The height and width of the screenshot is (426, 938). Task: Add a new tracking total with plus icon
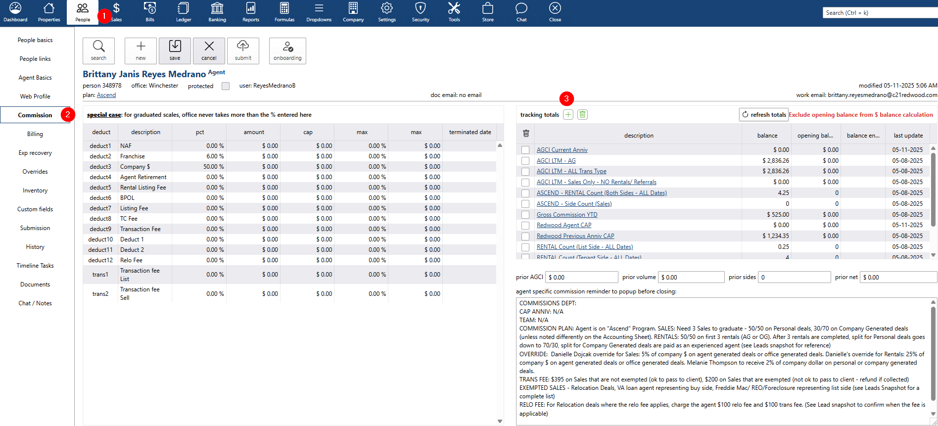coord(568,115)
